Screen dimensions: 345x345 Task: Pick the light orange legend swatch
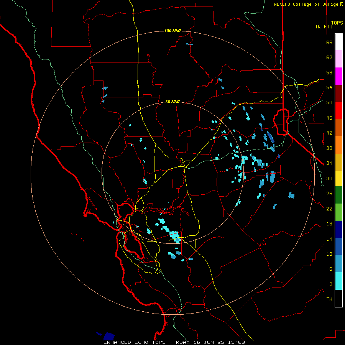(x=338, y=145)
